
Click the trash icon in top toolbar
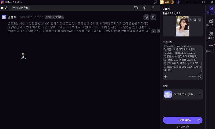coord(153,8)
